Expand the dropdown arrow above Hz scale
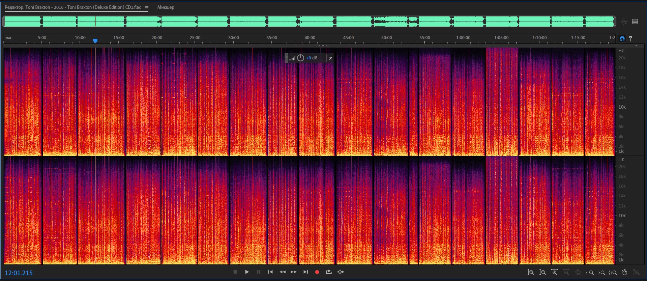This screenshot has height=281, width=647. [636, 46]
